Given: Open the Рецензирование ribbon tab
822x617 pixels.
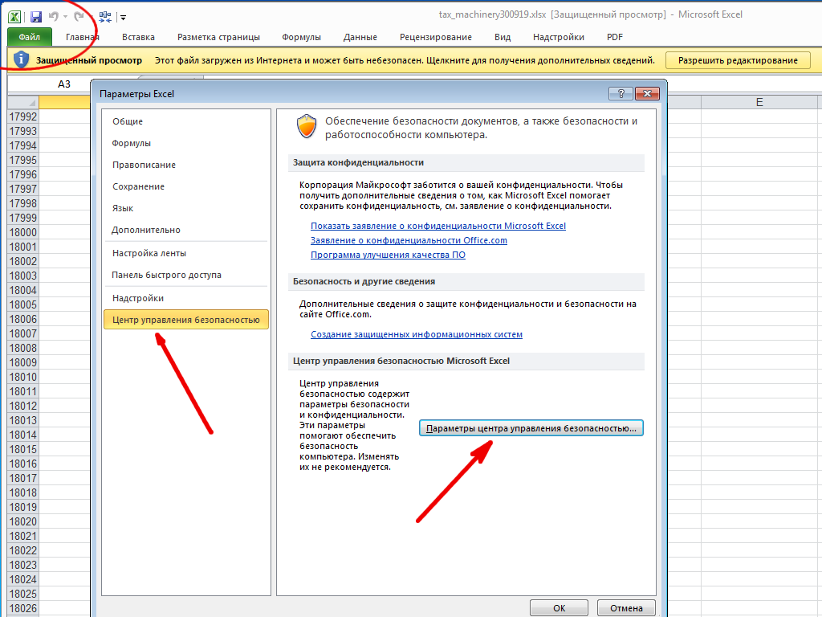Looking at the screenshot, I should coord(436,37).
